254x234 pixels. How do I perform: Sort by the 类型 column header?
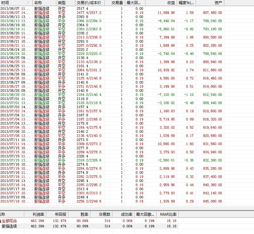66,3
